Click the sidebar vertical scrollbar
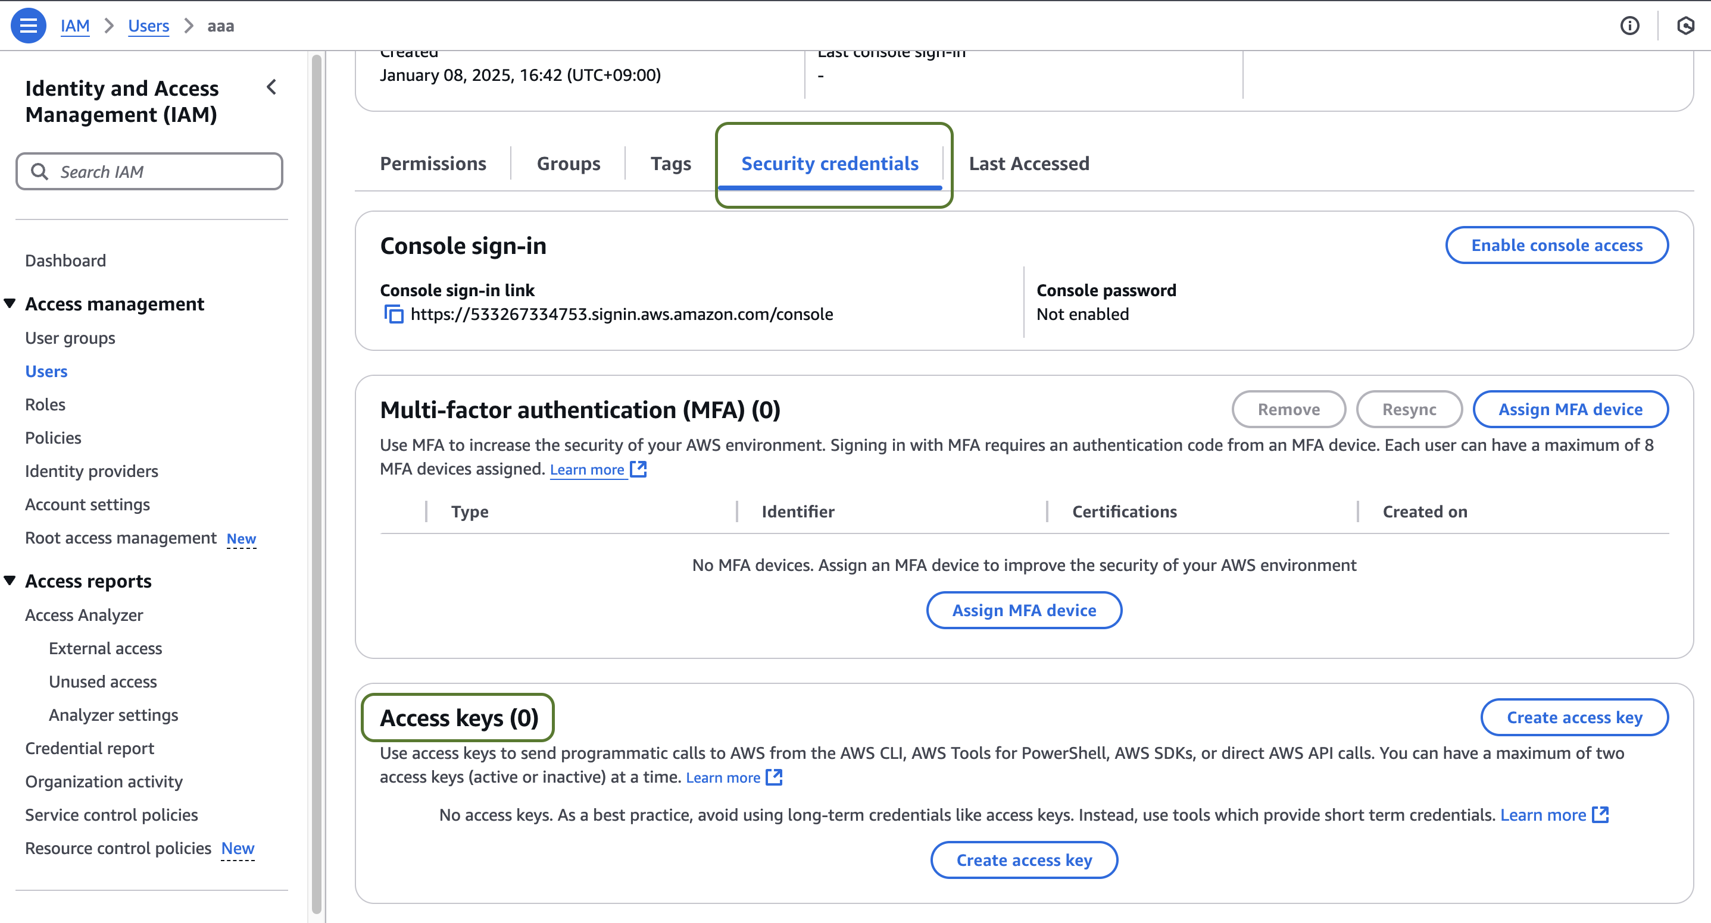 (317, 484)
